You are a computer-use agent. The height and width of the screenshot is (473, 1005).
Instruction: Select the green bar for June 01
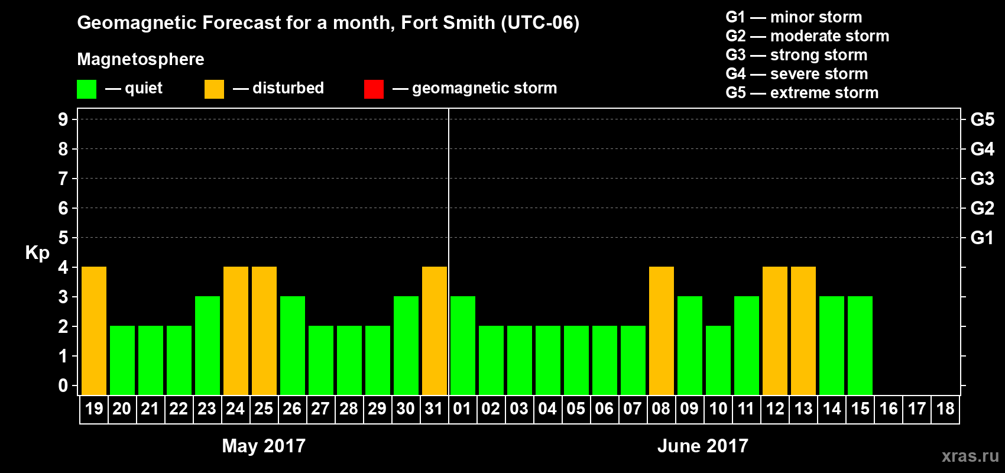point(463,346)
